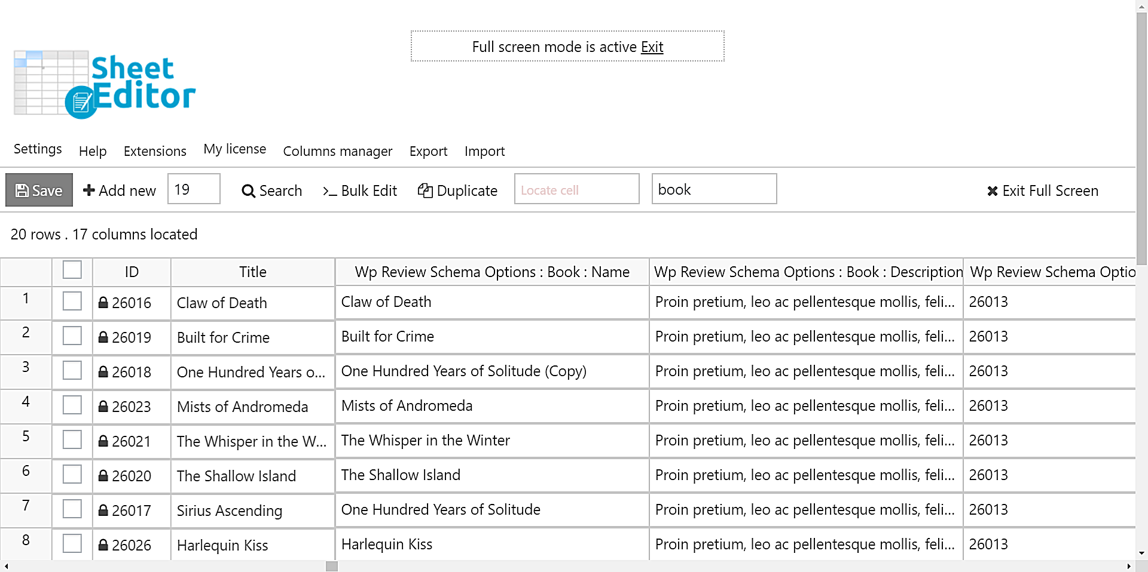This screenshot has height=572, width=1148.
Task: Open the Columns manager
Action: (x=338, y=151)
